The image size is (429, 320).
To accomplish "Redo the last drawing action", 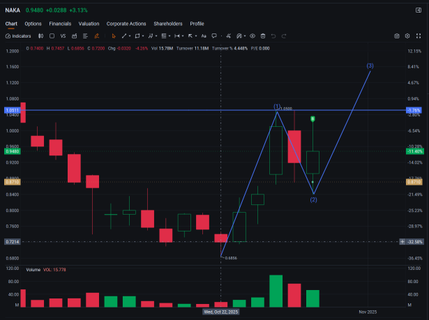I will 284,36.
